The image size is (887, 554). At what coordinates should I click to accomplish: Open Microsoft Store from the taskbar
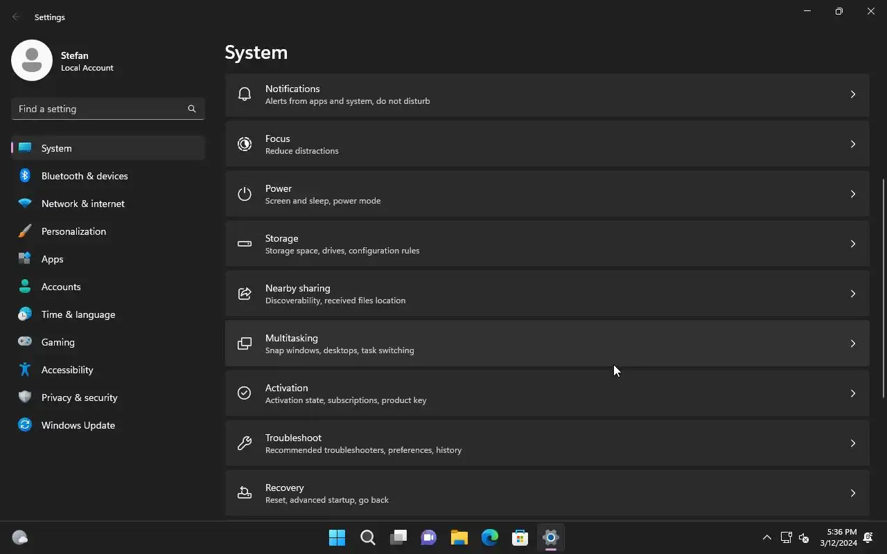(x=520, y=537)
